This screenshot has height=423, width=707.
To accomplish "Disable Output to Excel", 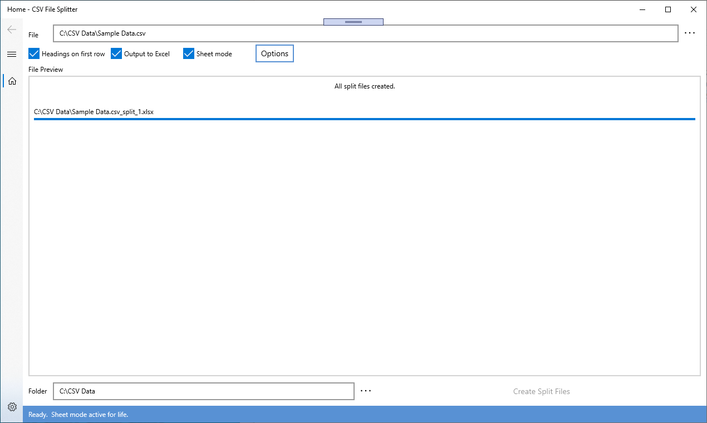I will [116, 53].
